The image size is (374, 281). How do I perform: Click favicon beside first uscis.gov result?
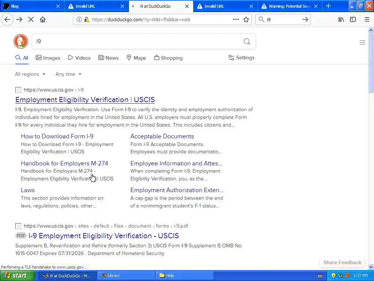coord(18,90)
